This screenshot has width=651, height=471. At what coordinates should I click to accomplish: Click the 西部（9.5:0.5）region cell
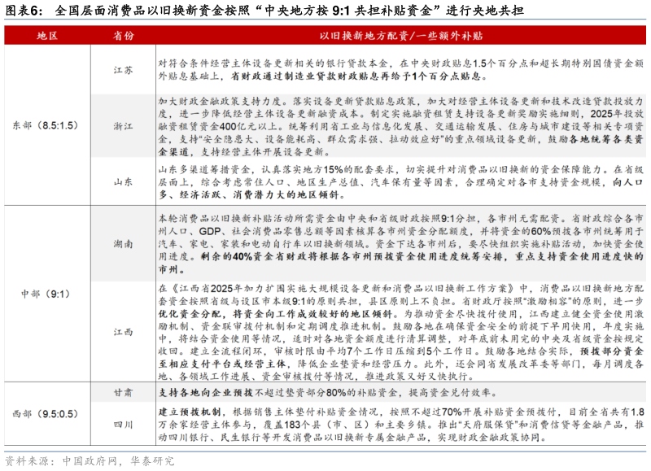click(46, 412)
